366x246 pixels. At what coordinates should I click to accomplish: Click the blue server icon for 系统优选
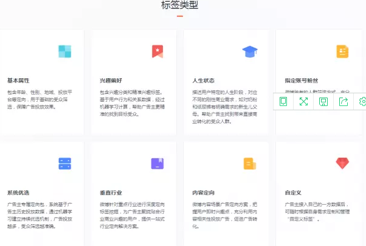pos(64,164)
